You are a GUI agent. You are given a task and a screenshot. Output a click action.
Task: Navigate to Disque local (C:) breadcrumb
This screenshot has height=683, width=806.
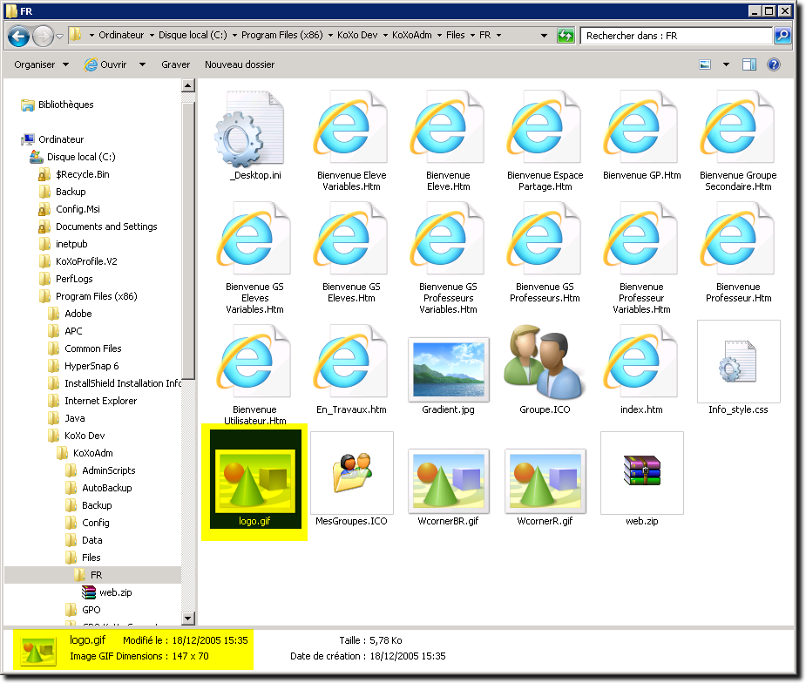click(x=193, y=35)
